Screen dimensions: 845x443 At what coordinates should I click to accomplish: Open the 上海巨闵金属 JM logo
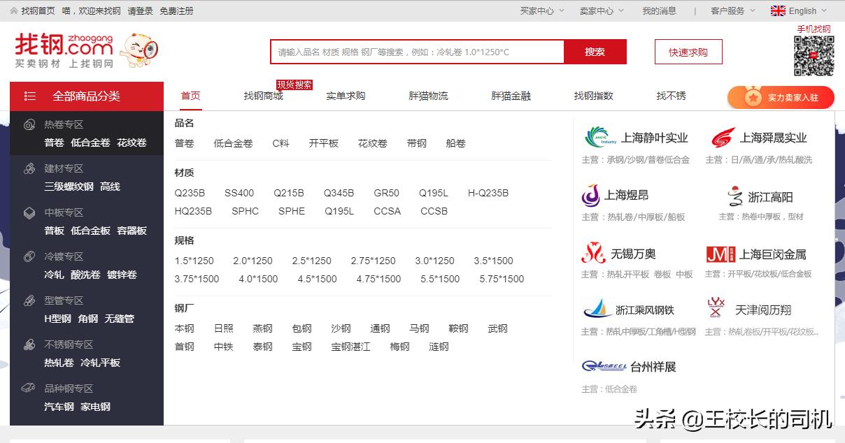click(720, 254)
